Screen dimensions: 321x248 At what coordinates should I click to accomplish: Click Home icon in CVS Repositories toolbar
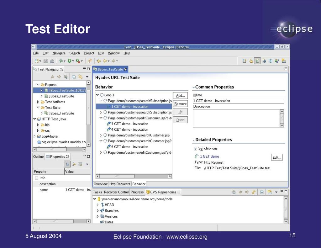coord(234,192)
